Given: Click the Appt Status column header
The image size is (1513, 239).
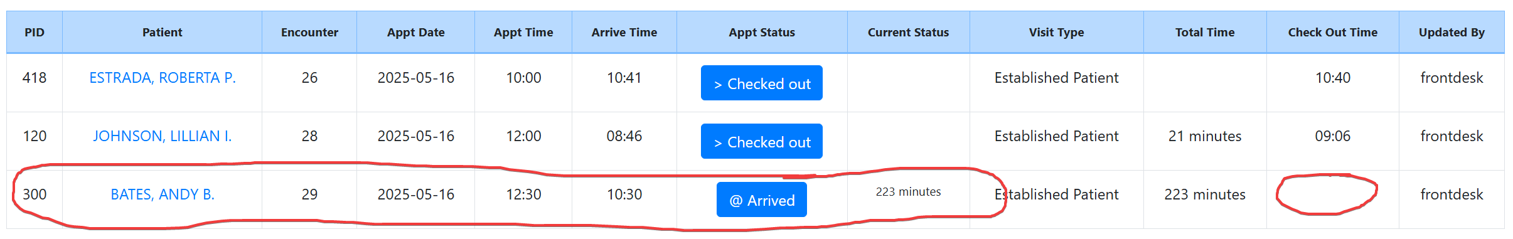Looking at the screenshot, I should click(762, 32).
